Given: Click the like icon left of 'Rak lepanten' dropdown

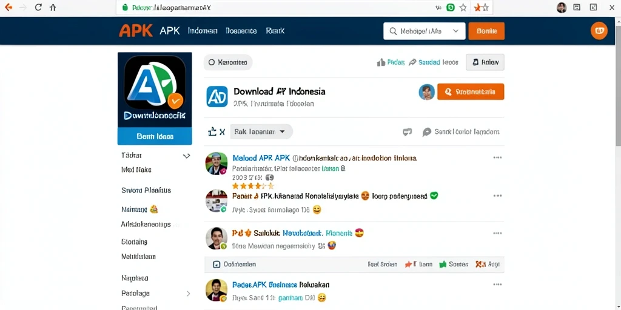Looking at the screenshot, I should tap(212, 132).
